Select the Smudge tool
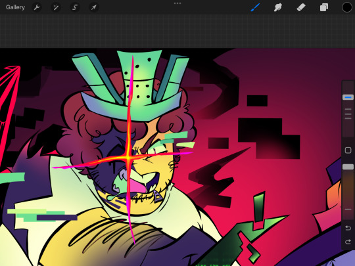This screenshot has width=355, height=266. [x=278, y=7]
